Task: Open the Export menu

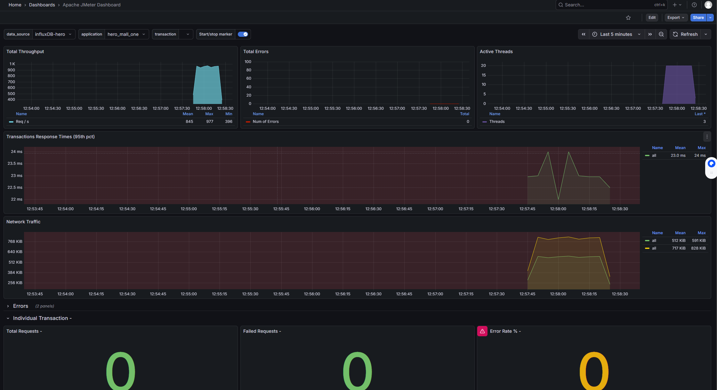Action: tap(675, 18)
